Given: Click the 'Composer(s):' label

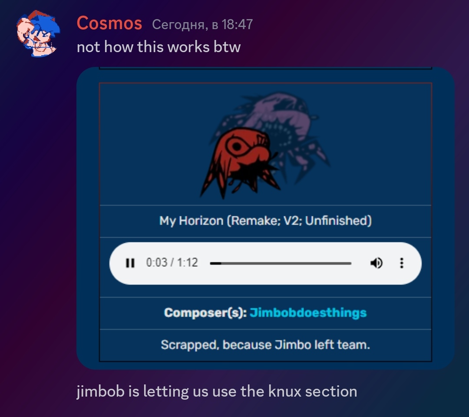Looking at the screenshot, I should (x=205, y=313).
